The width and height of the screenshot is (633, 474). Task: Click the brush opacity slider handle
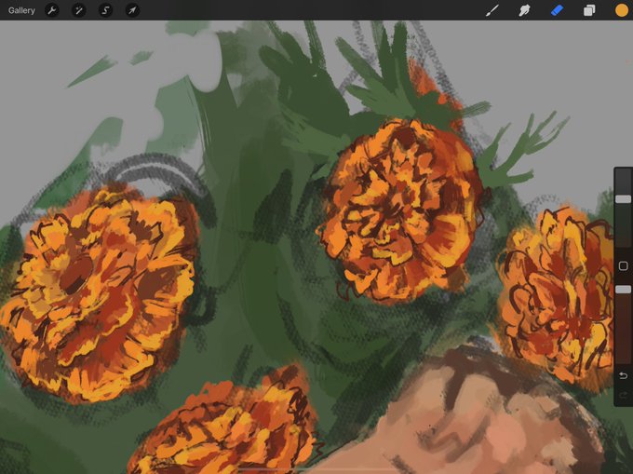623,290
